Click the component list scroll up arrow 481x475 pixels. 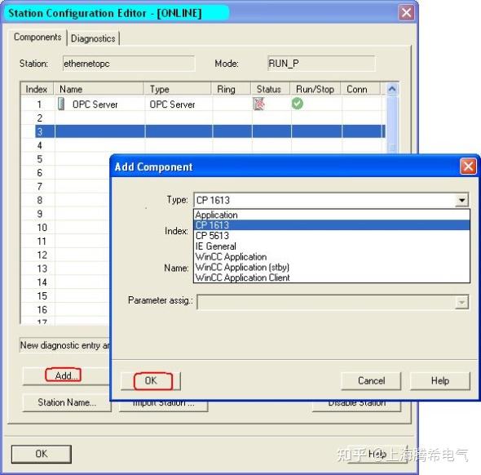click(x=392, y=89)
